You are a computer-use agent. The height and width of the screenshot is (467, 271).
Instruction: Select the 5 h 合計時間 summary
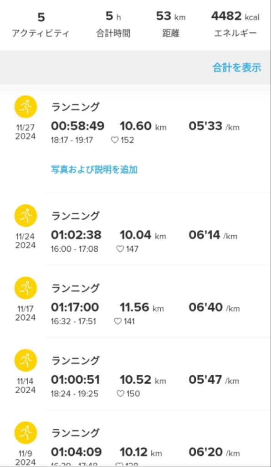(113, 25)
